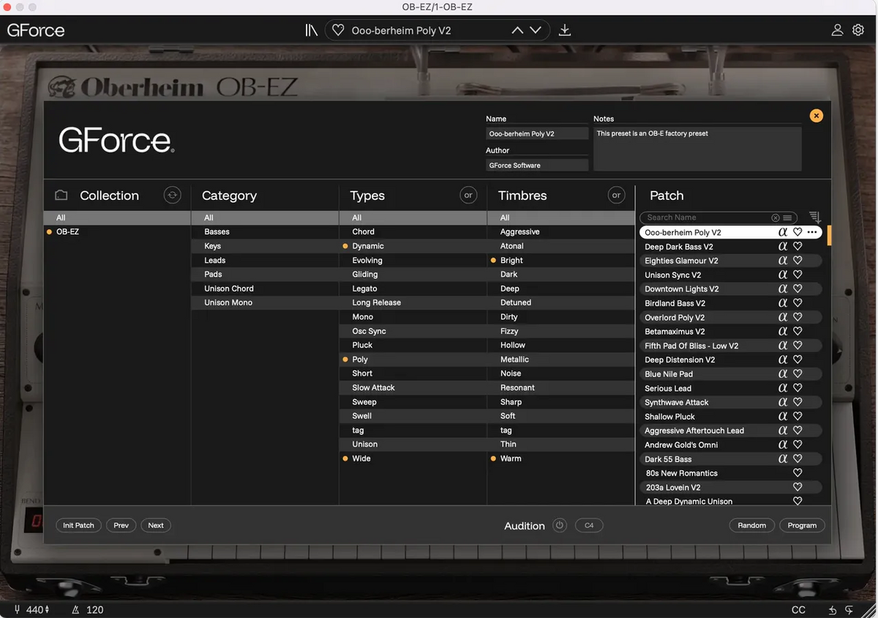Viewport: 878px width, 618px height.
Task: Click alpha icon on Deep Dark Bass V2
Action: pos(783,247)
